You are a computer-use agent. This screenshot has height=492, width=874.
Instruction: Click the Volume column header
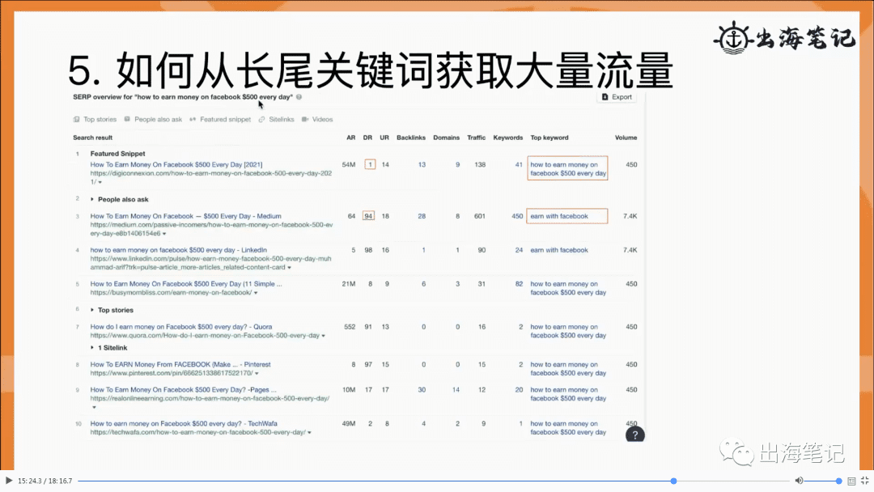[x=626, y=138]
